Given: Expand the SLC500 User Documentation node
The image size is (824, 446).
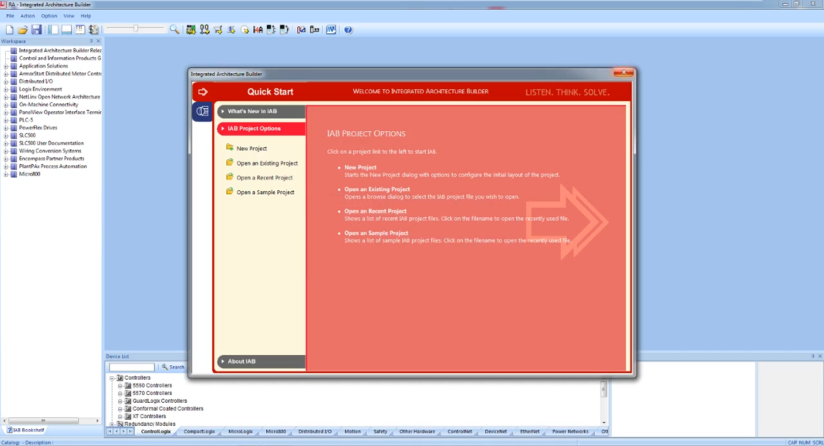Looking at the screenshot, I should (6, 143).
